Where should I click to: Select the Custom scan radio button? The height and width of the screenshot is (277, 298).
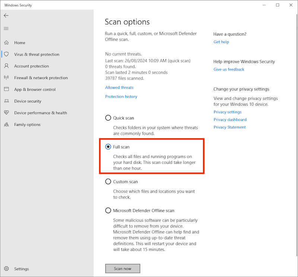108,182
